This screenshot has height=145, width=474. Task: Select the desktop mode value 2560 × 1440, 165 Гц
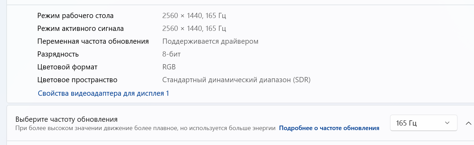click(194, 16)
